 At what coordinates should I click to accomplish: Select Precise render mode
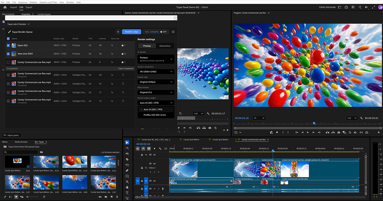[x=147, y=46]
